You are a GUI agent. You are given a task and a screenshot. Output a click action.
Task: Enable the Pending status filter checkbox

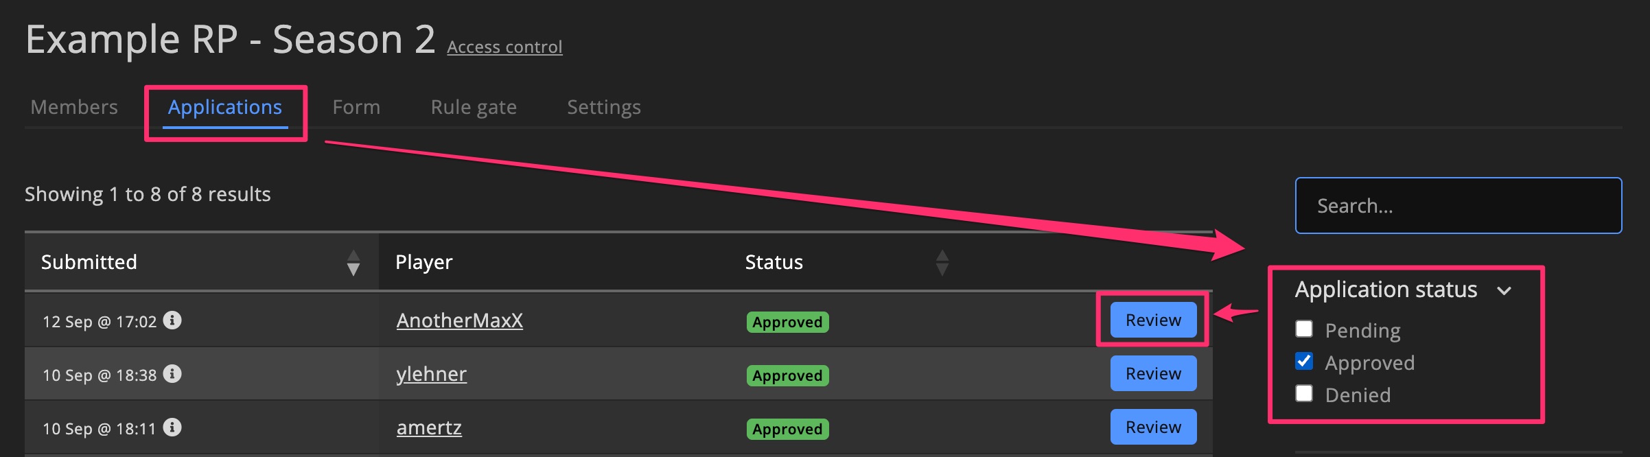[1304, 329]
